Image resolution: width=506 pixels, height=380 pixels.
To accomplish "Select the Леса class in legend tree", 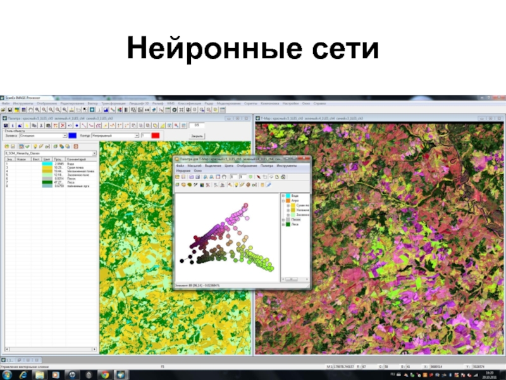I will click(295, 224).
